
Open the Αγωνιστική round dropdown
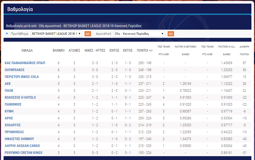coord(139,34)
